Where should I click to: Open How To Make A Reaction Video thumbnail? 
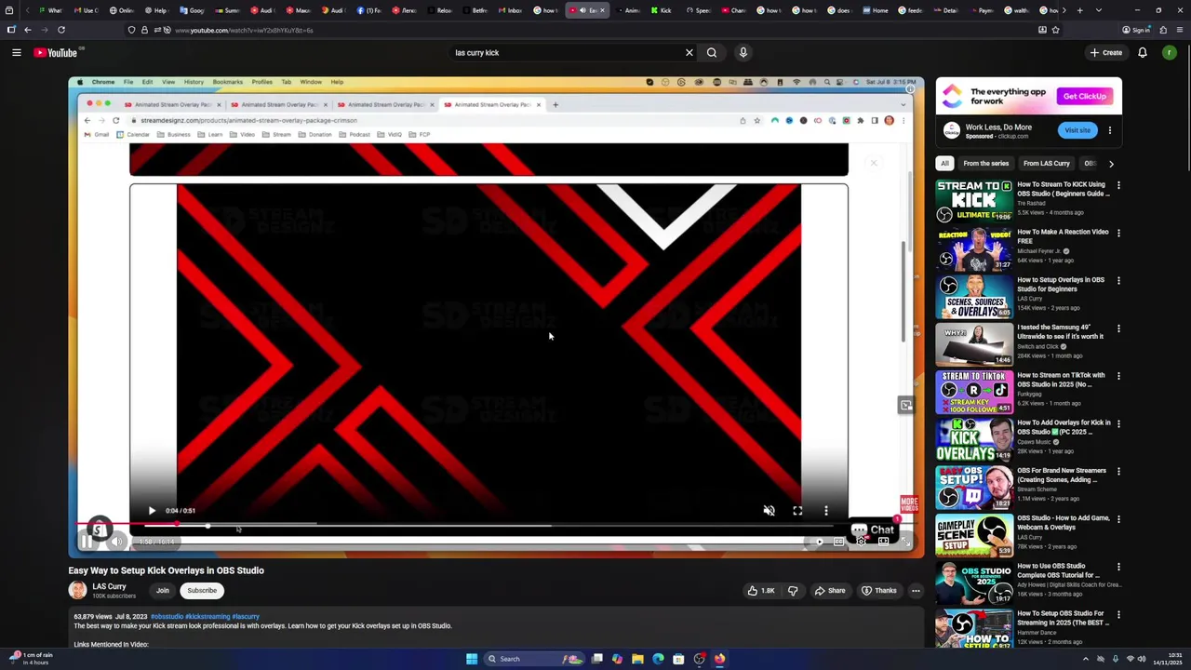[974, 249]
